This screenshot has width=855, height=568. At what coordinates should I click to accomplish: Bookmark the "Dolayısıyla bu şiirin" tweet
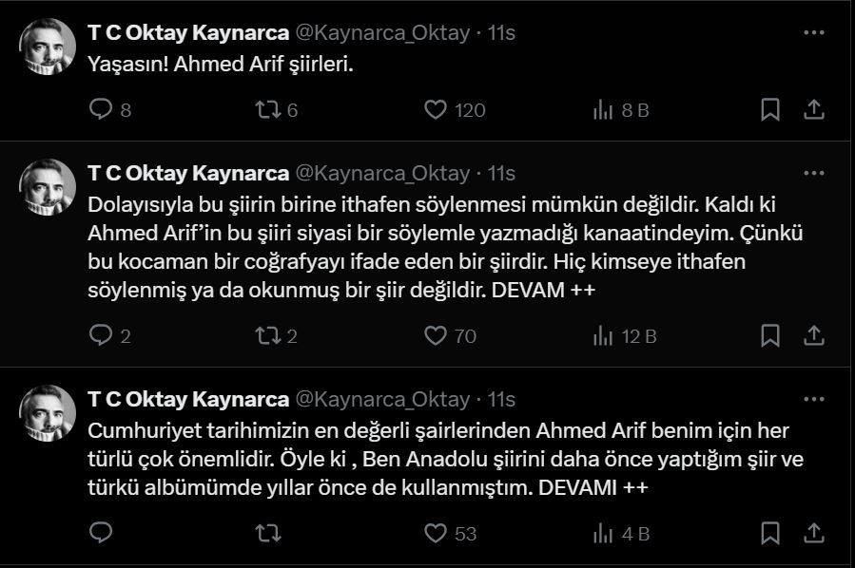point(770,335)
